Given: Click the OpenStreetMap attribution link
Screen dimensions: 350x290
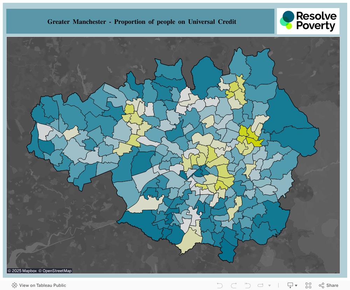Looking at the screenshot, I should tap(55, 271).
